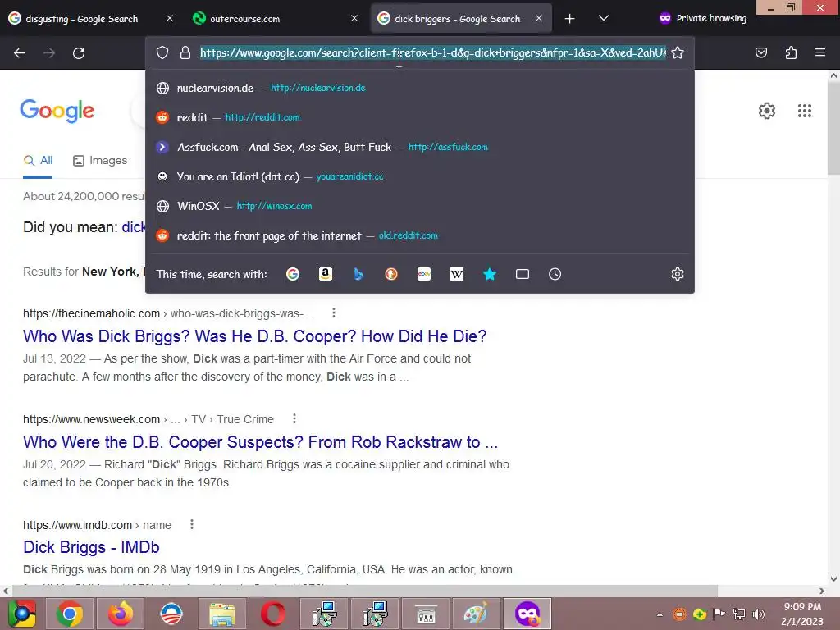840x630 pixels.
Task: Bookmark this page with the star icon
Action: [678, 52]
